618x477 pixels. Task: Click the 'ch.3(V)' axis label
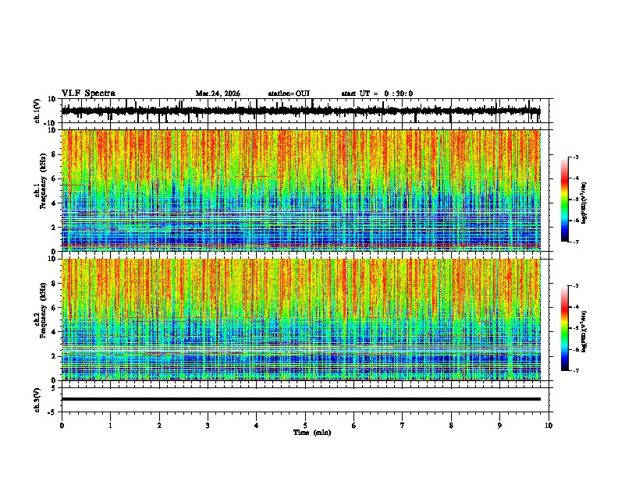(37, 400)
